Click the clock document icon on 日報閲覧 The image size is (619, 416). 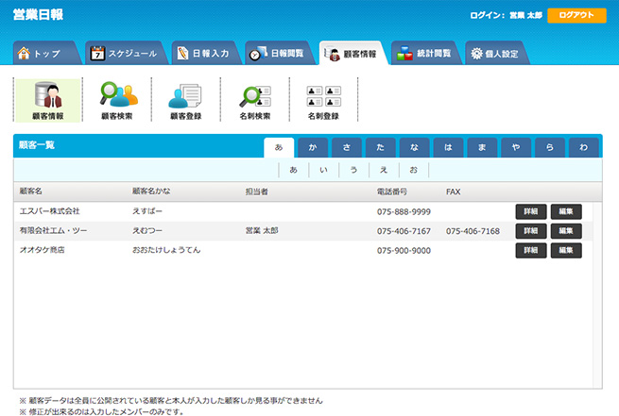click(258, 53)
